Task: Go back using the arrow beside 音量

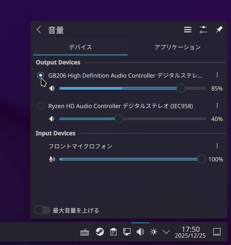Action: [x=39, y=30]
